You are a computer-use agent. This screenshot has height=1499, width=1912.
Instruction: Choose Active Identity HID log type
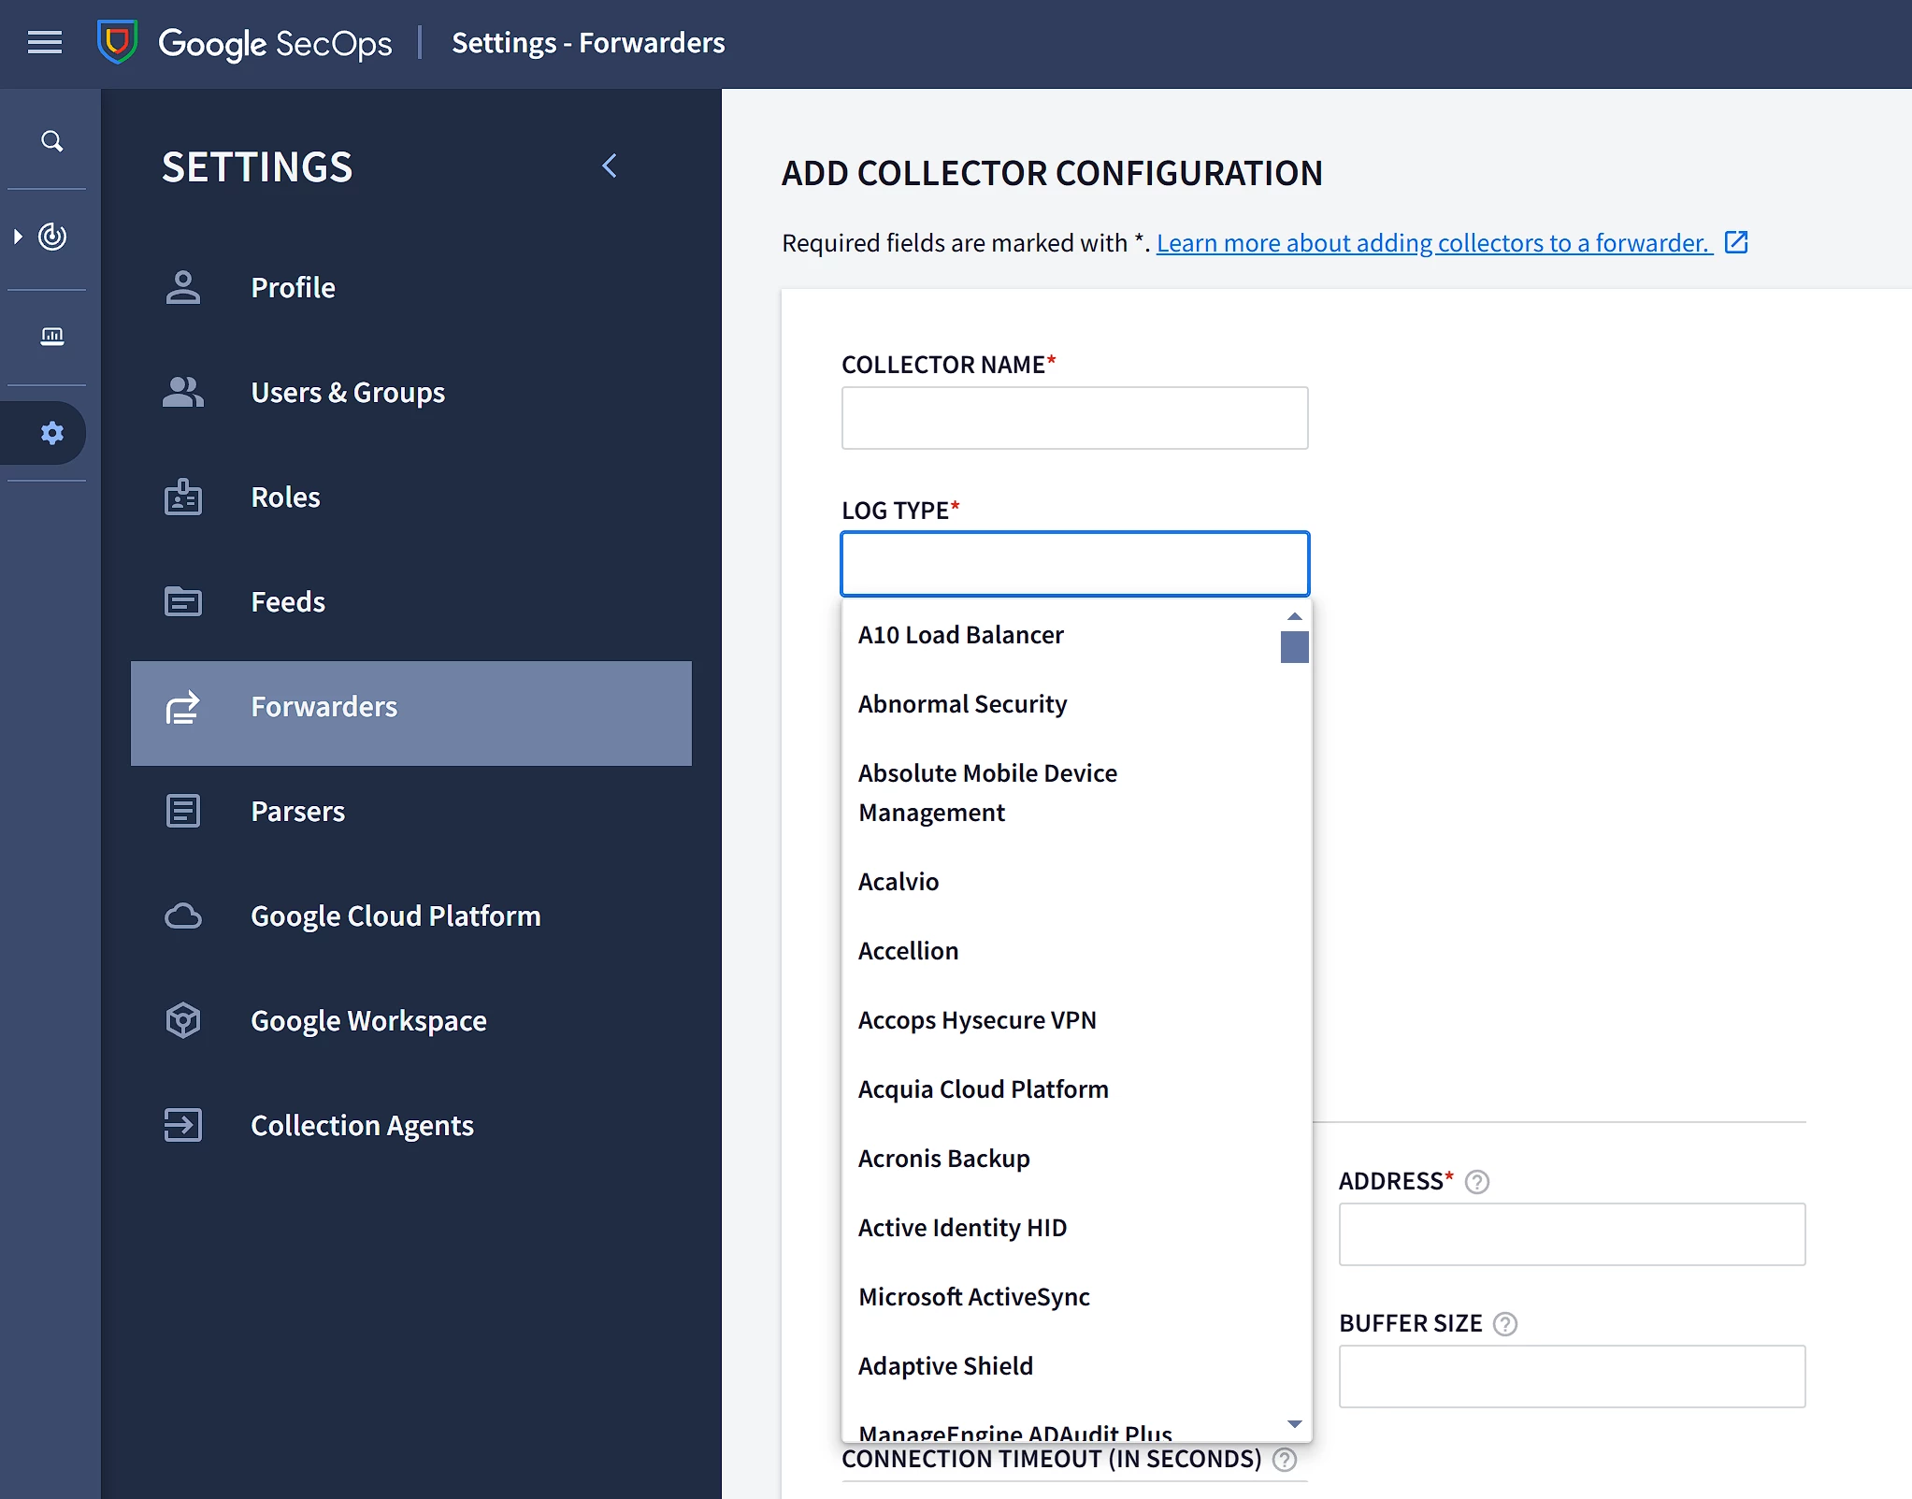point(1061,1228)
